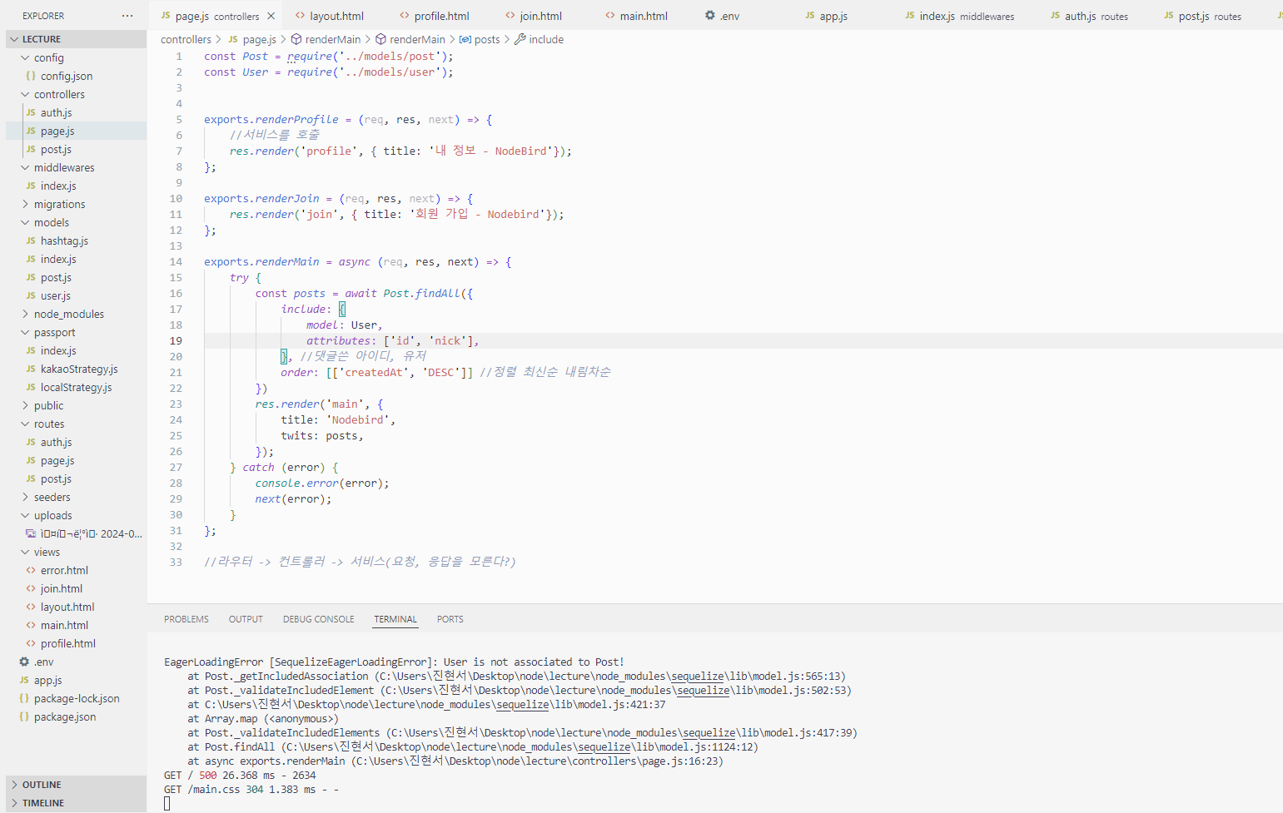Viewport: 1283px width, 813px height.
Task: Expand the public folder
Action: click(25, 405)
